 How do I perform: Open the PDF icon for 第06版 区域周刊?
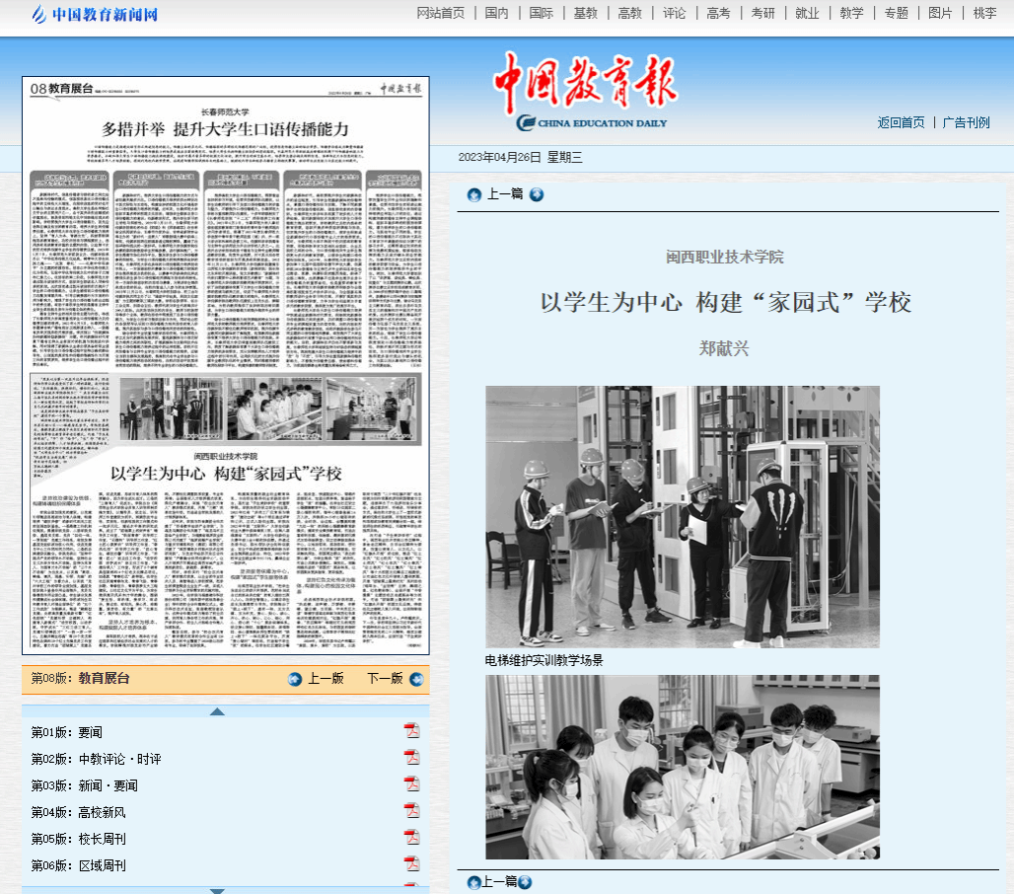411,864
